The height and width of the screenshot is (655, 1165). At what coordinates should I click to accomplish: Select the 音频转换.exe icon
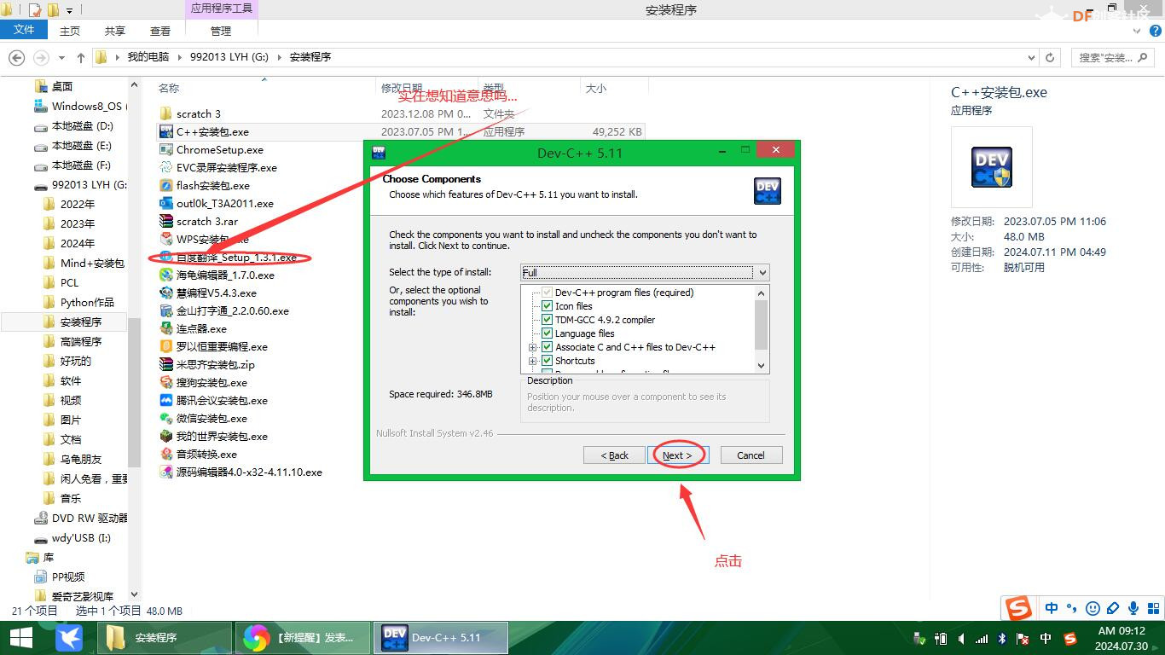tap(166, 454)
